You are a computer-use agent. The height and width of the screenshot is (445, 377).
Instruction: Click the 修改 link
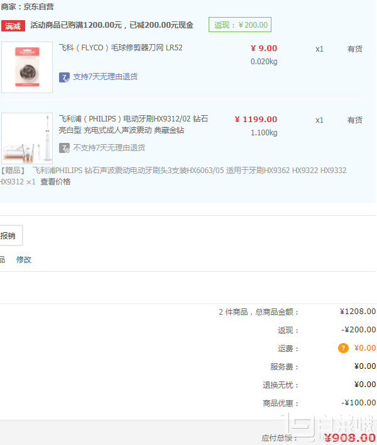point(24,260)
